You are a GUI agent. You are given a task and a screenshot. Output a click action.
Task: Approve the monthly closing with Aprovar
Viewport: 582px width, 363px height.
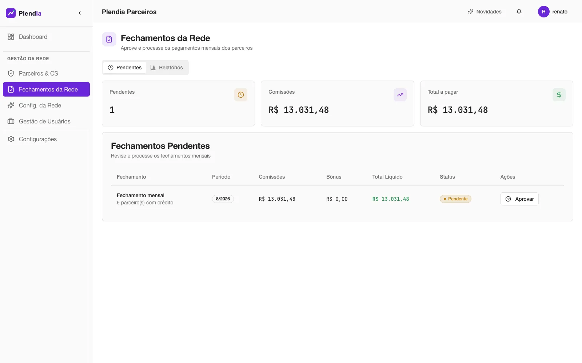pos(519,199)
